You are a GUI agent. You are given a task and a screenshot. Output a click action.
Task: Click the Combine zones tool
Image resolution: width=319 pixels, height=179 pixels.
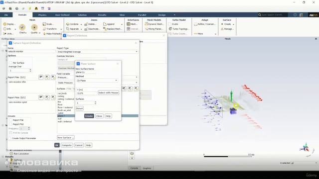(72, 24)
